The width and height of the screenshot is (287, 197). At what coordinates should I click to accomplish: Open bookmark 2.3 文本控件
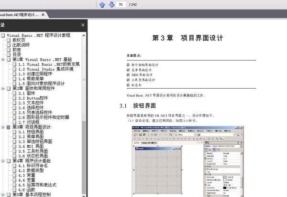click(31, 103)
